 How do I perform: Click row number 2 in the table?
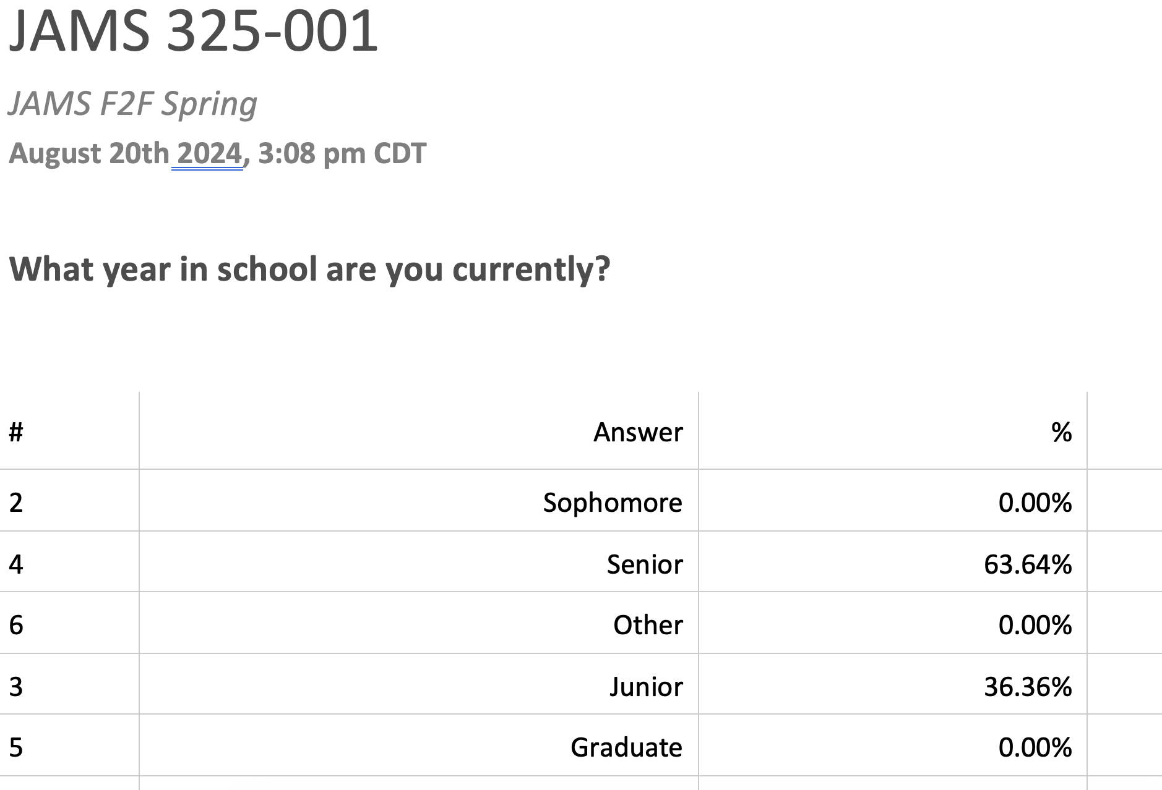[x=16, y=503]
